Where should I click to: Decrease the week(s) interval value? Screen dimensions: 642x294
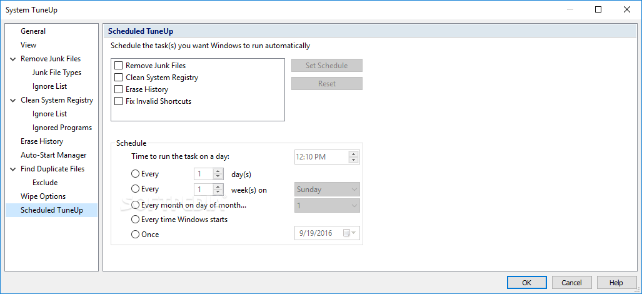[x=218, y=192]
